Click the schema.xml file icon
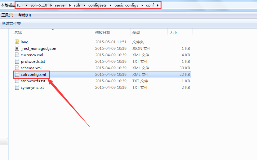This screenshot has height=160, width=257. tap(17, 68)
